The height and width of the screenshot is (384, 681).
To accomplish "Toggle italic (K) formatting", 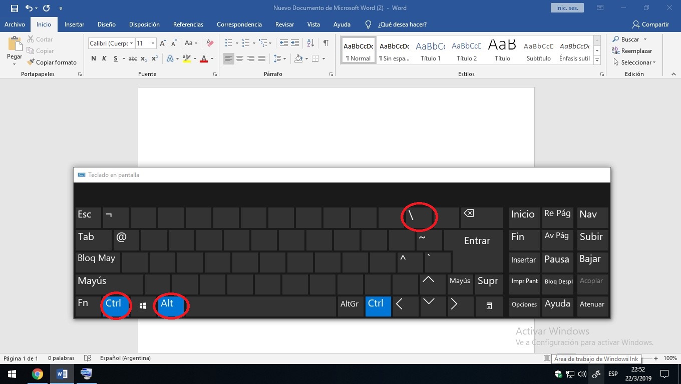I will click(104, 58).
